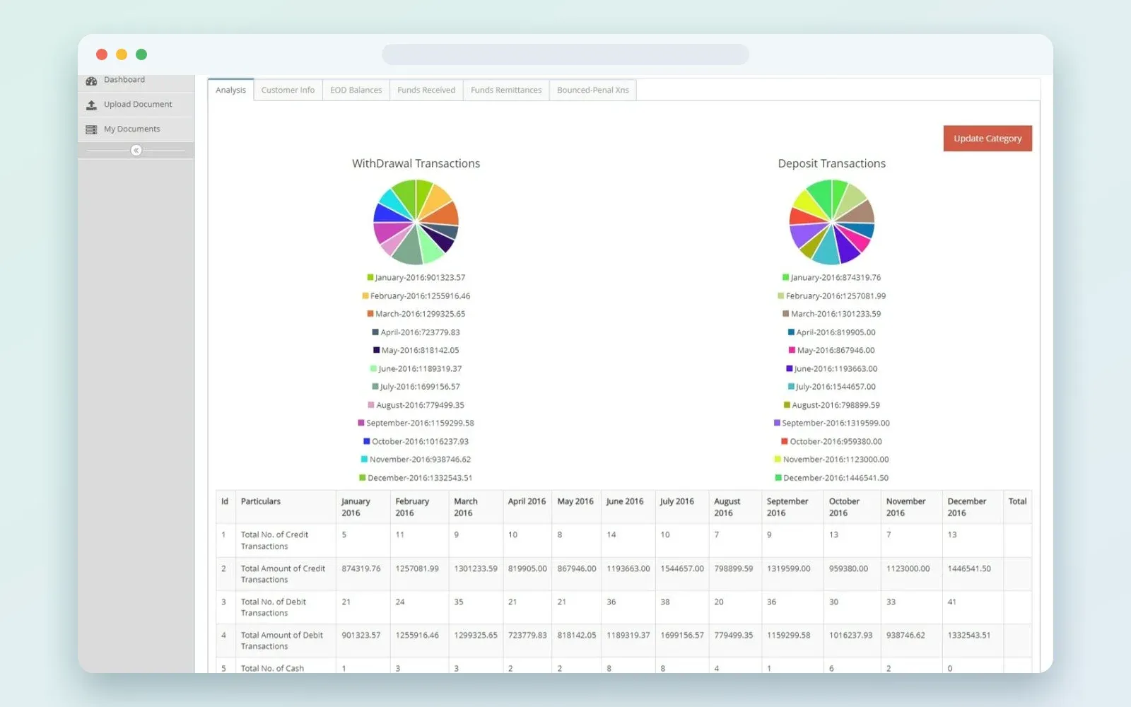Click withdrawal legend swatch for January-2016
The width and height of the screenshot is (1131, 707).
(370, 278)
